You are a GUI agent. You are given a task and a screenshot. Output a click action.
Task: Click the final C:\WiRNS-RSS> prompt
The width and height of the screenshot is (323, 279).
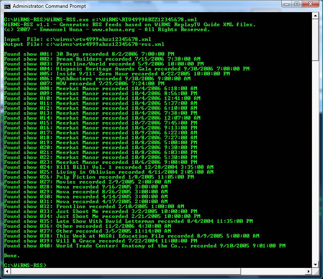point(25,265)
